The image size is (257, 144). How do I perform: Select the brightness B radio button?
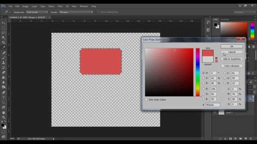pos(204,83)
